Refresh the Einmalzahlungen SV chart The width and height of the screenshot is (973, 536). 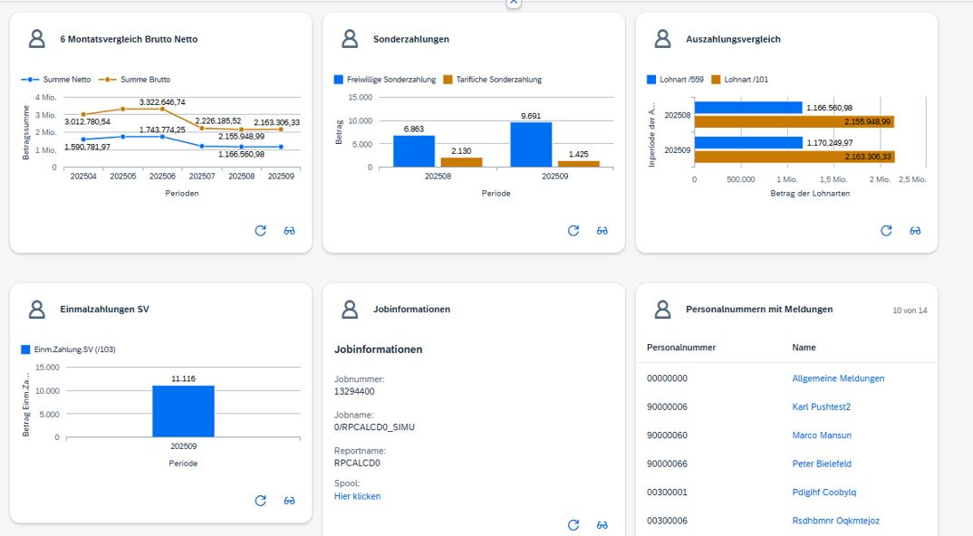pos(261,500)
